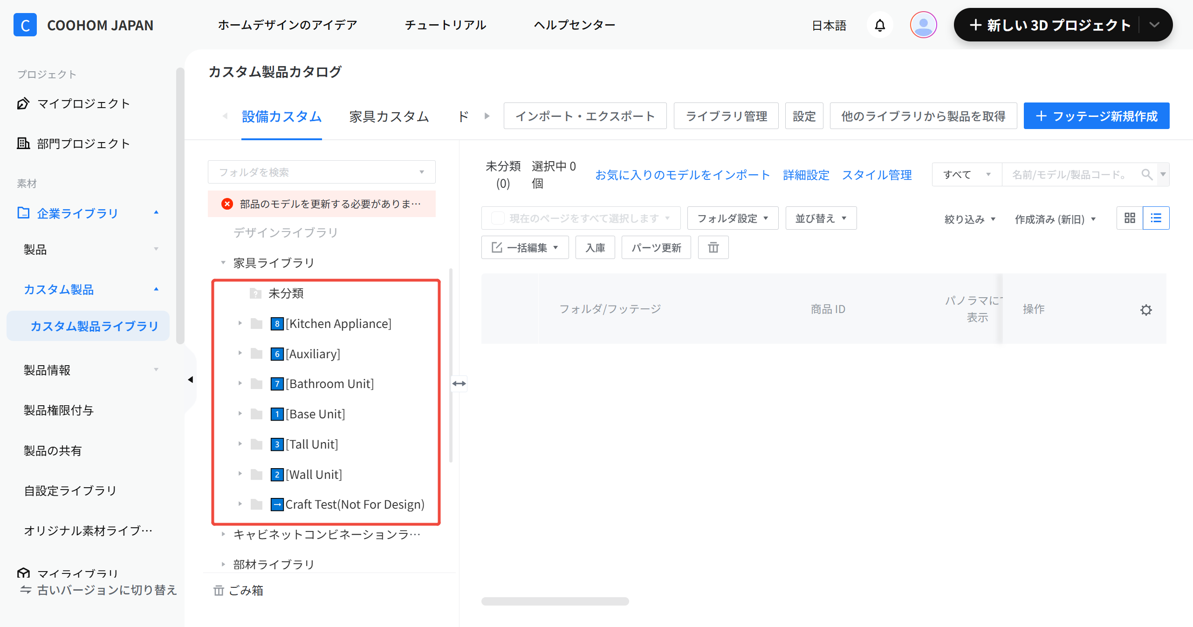Open the ごみ箱 trash
The width and height of the screenshot is (1193, 627).
(x=239, y=590)
